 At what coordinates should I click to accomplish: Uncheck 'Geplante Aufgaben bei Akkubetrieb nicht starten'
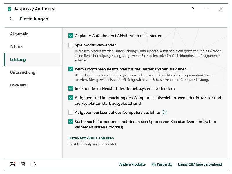[x=71, y=36]
